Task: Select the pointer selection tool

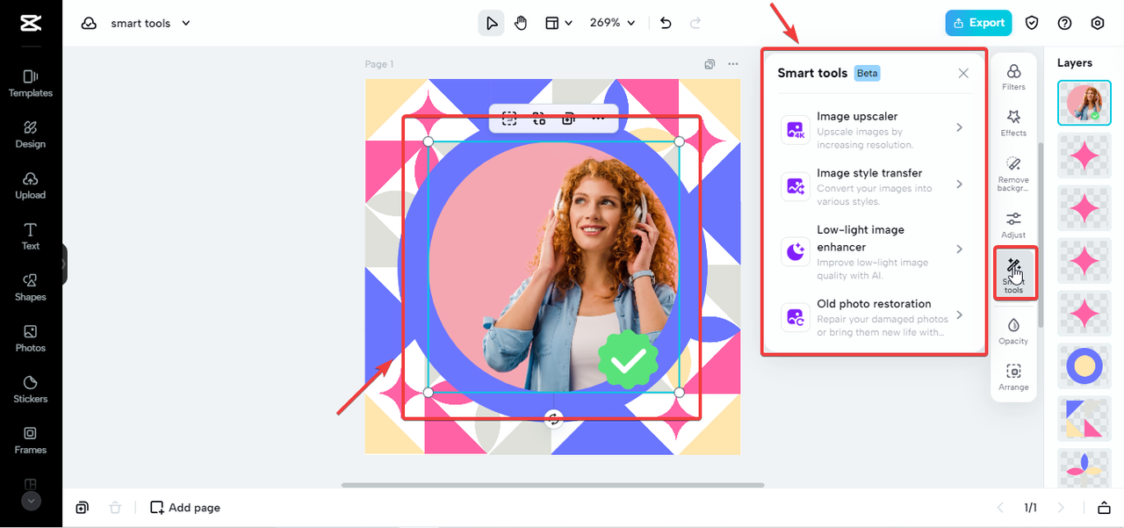Action: click(492, 23)
